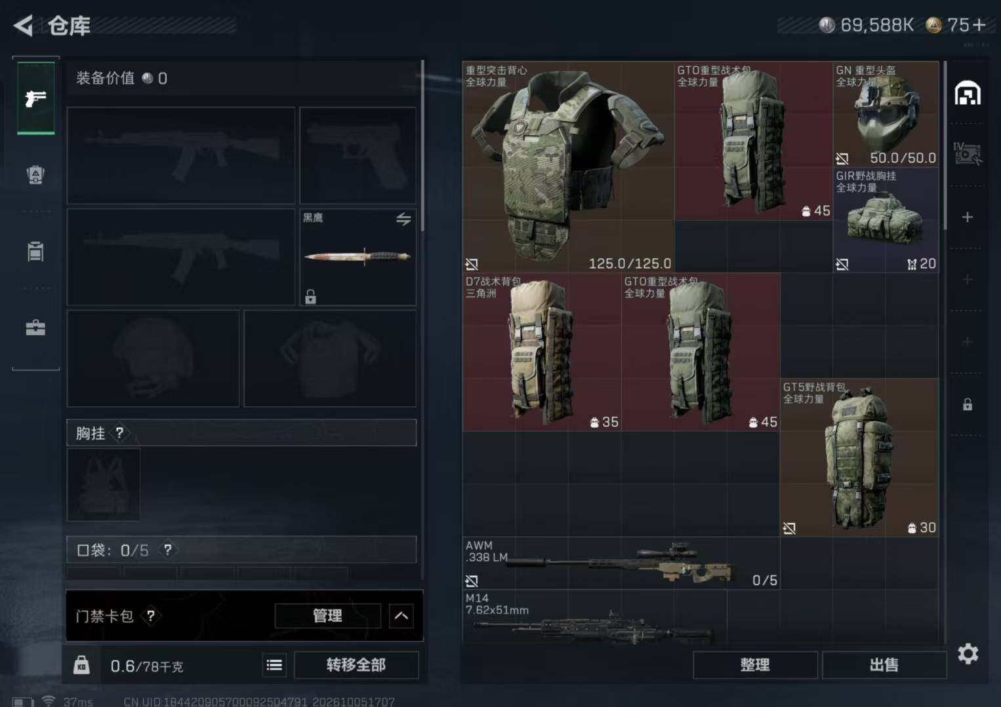Show help for 胸挂 chest rig section

[119, 433]
